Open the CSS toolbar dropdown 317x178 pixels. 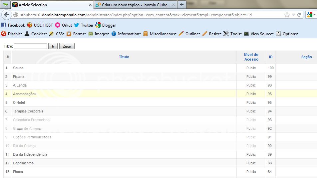tap(57, 34)
